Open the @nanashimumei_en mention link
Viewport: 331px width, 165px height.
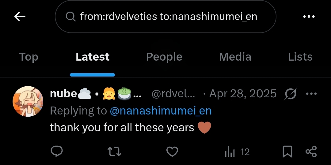coord(161,111)
